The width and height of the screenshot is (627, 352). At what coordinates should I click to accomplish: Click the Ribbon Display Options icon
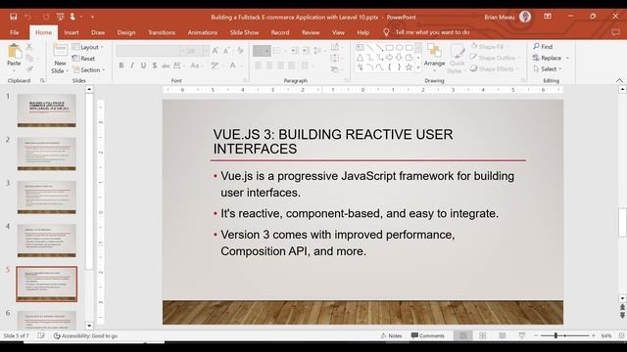[x=548, y=17]
